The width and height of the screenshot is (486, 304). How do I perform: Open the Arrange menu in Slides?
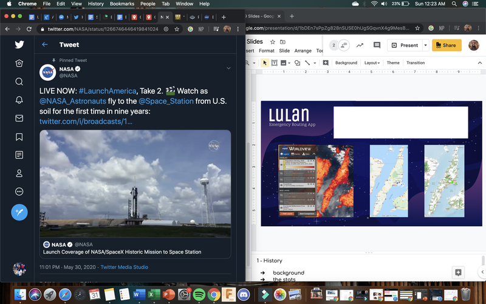(303, 50)
